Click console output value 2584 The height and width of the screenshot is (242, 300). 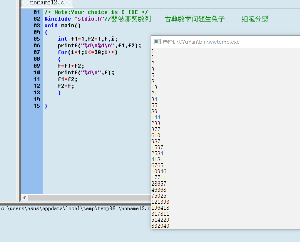(x=157, y=153)
